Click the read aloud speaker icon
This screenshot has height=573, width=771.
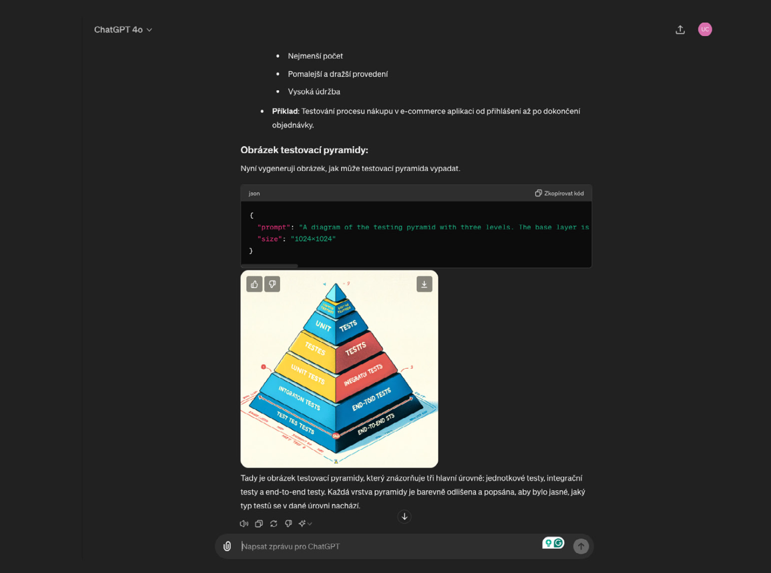(x=244, y=524)
